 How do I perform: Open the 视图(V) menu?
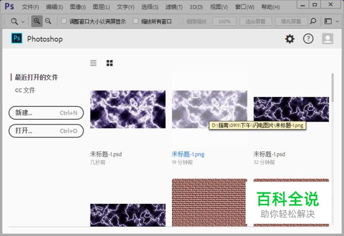click(x=219, y=7)
